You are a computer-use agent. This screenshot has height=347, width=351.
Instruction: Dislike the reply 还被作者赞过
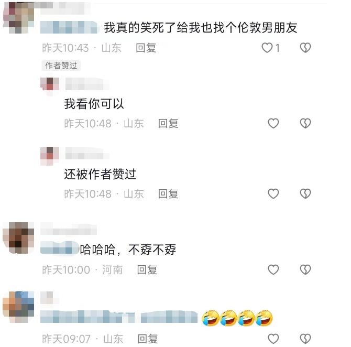pos(305,193)
